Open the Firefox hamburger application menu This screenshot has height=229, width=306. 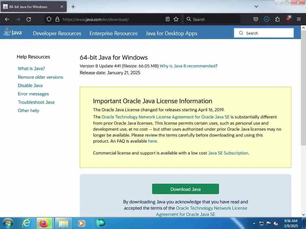pyautogui.click(x=299, y=19)
